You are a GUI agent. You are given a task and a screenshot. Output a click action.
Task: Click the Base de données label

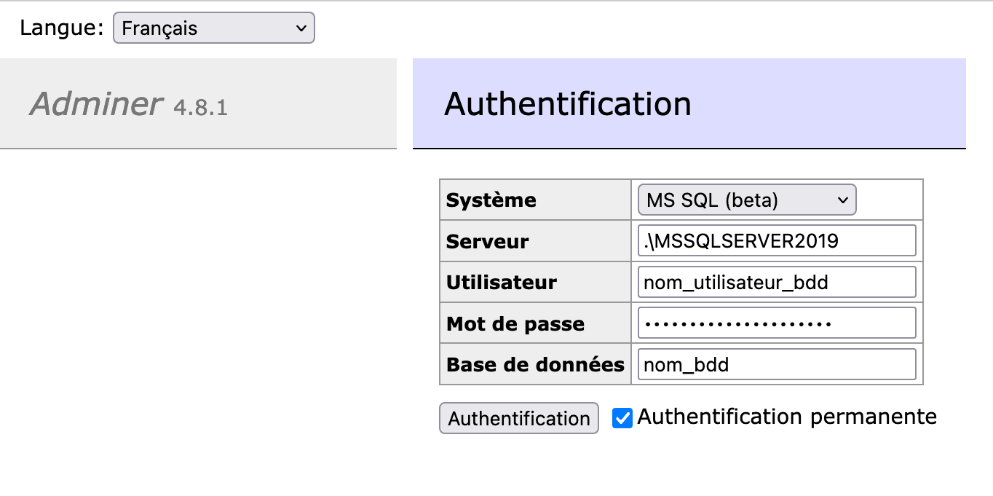(536, 365)
